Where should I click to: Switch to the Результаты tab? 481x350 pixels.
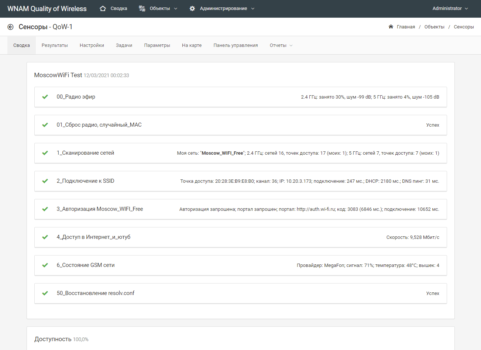pyautogui.click(x=55, y=45)
